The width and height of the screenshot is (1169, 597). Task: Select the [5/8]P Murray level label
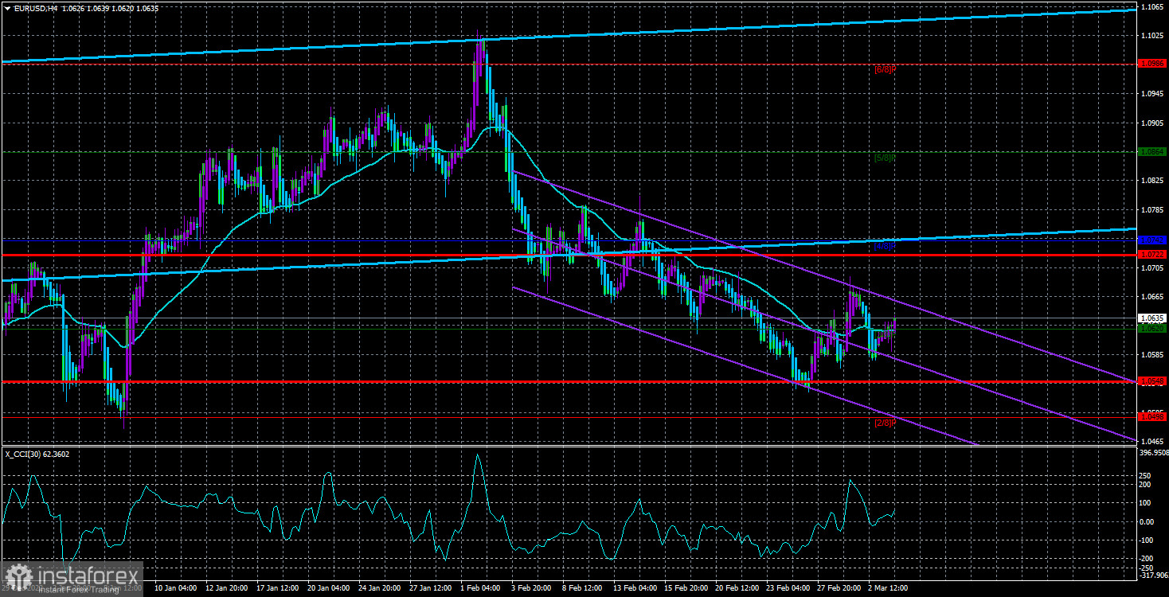coord(886,158)
